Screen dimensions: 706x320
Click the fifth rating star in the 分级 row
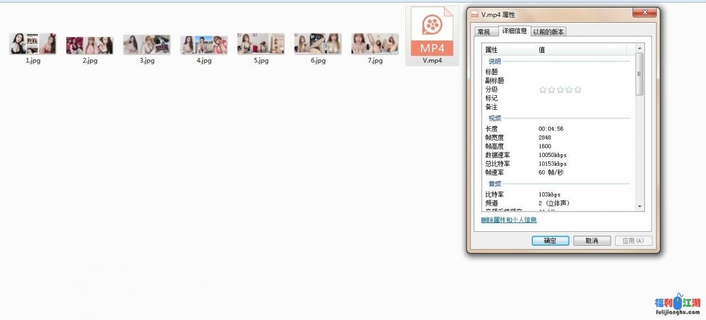[577, 89]
